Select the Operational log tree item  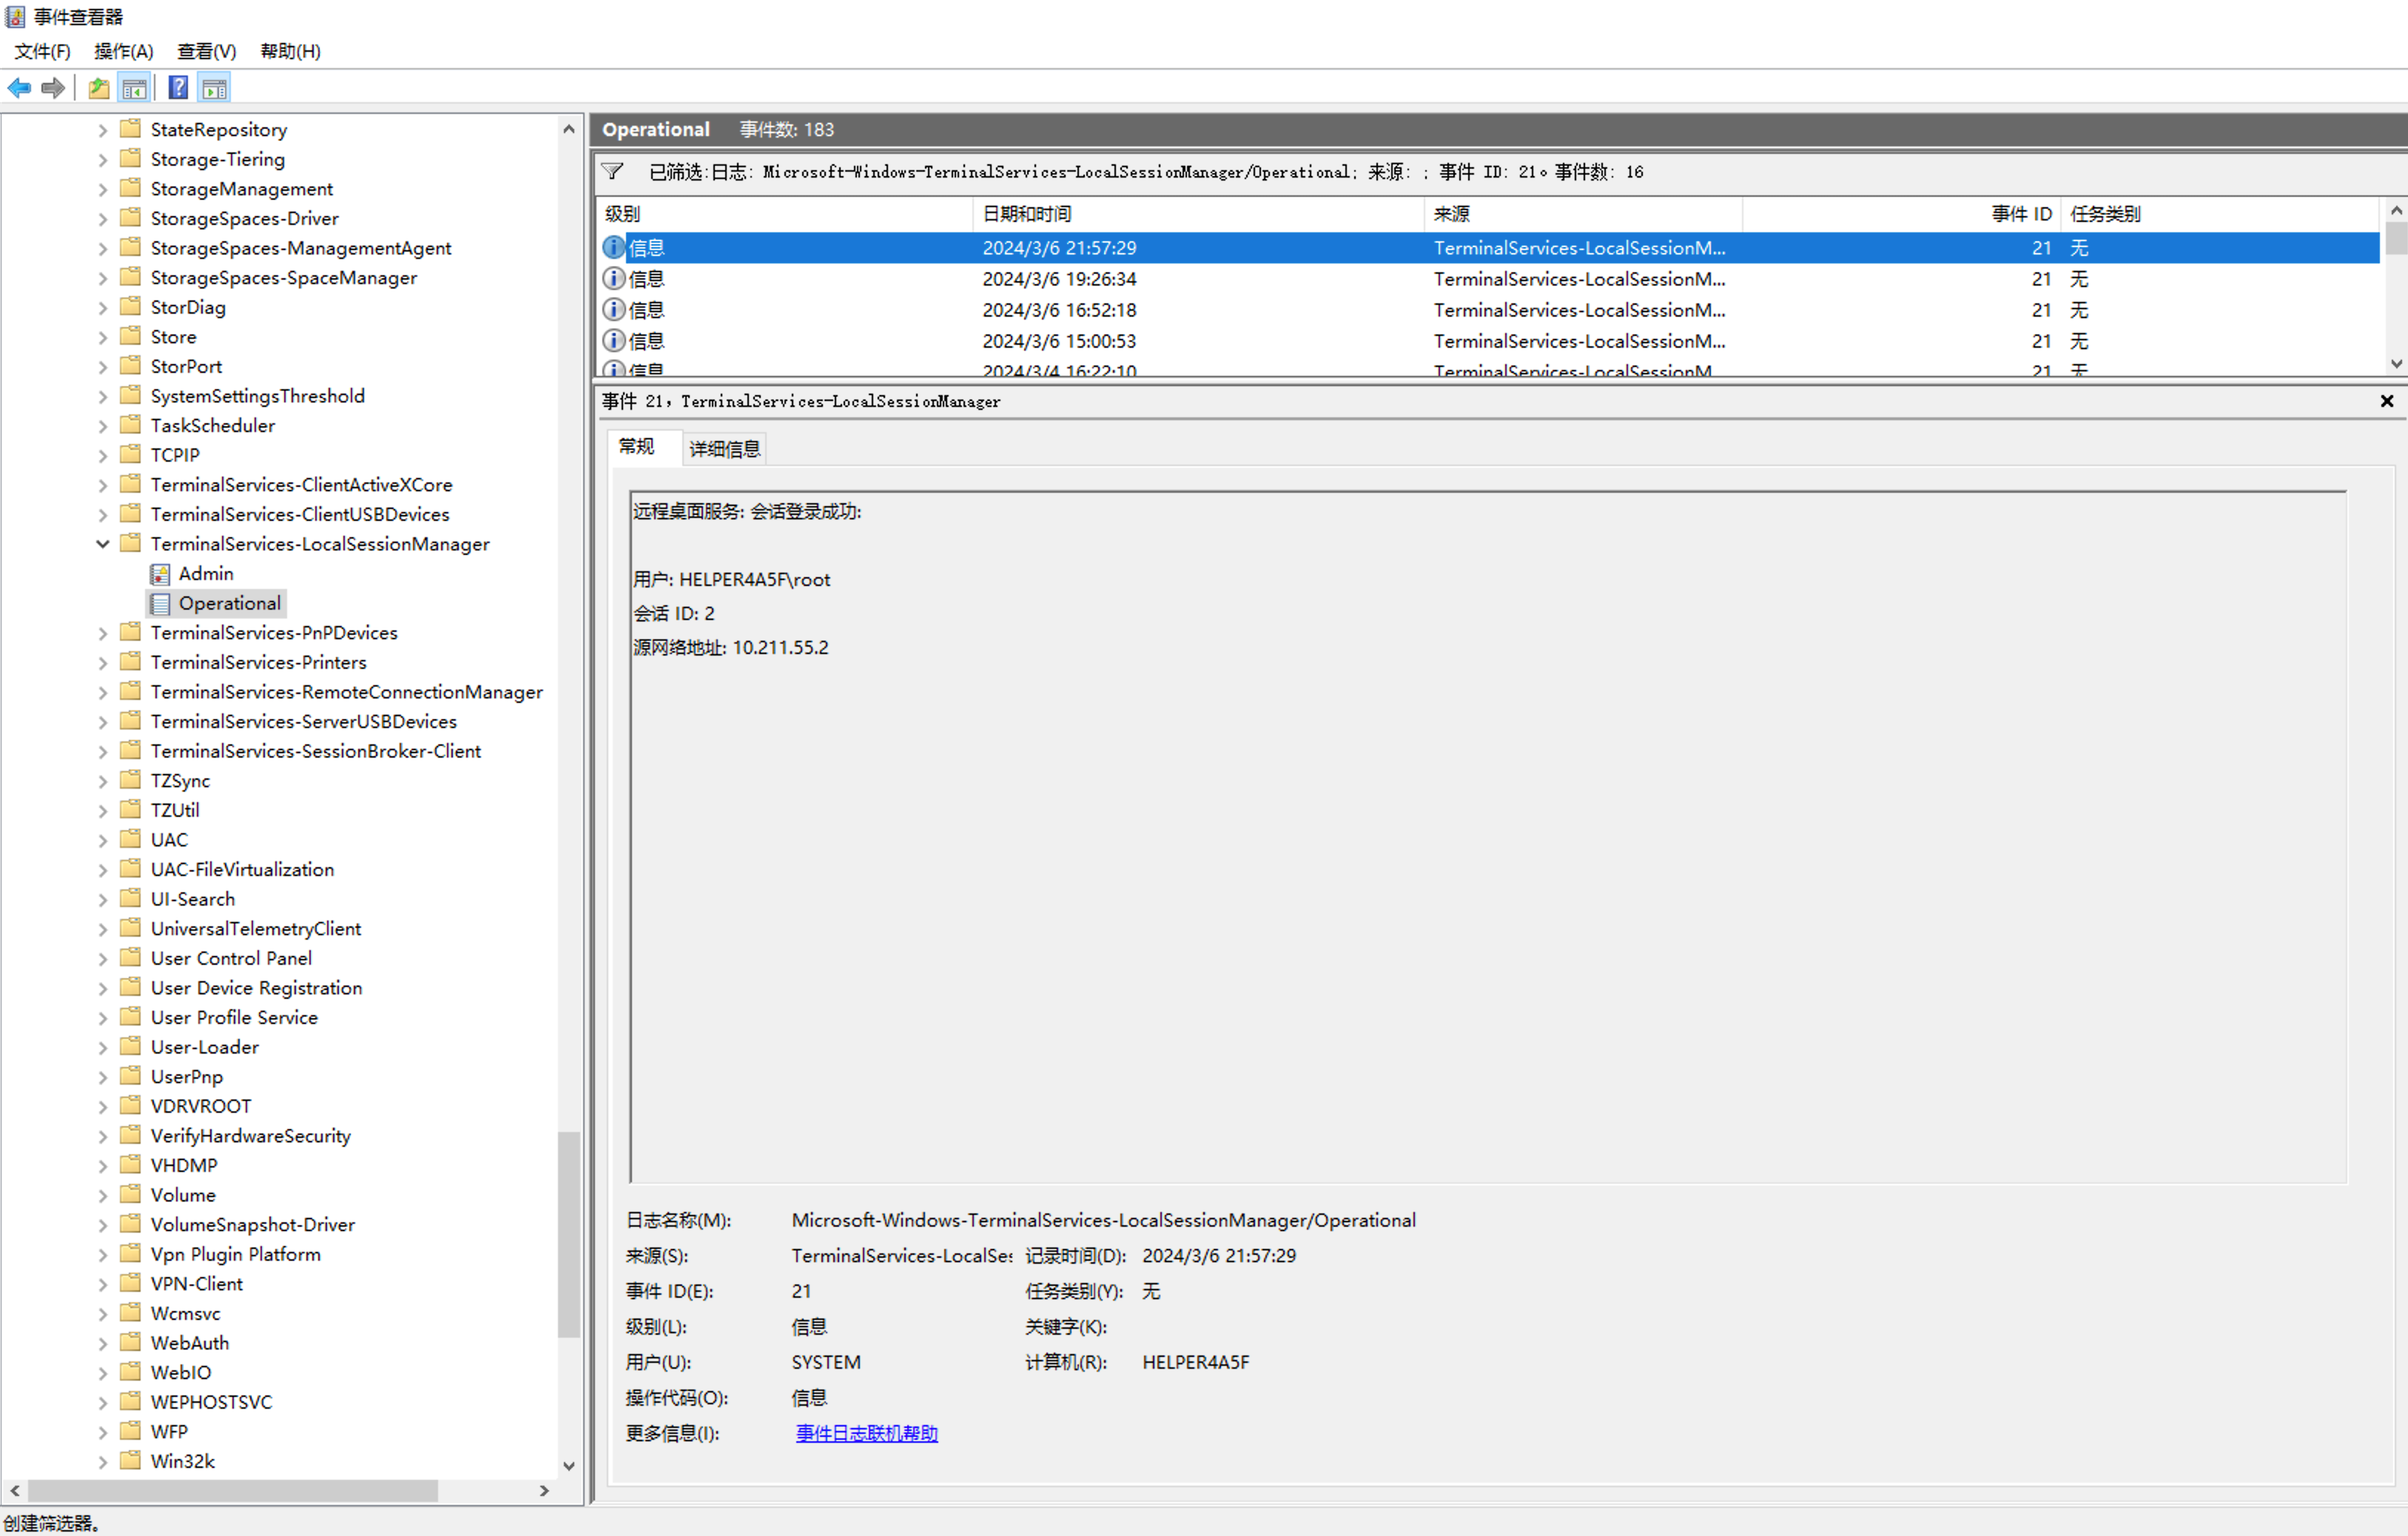click(229, 603)
